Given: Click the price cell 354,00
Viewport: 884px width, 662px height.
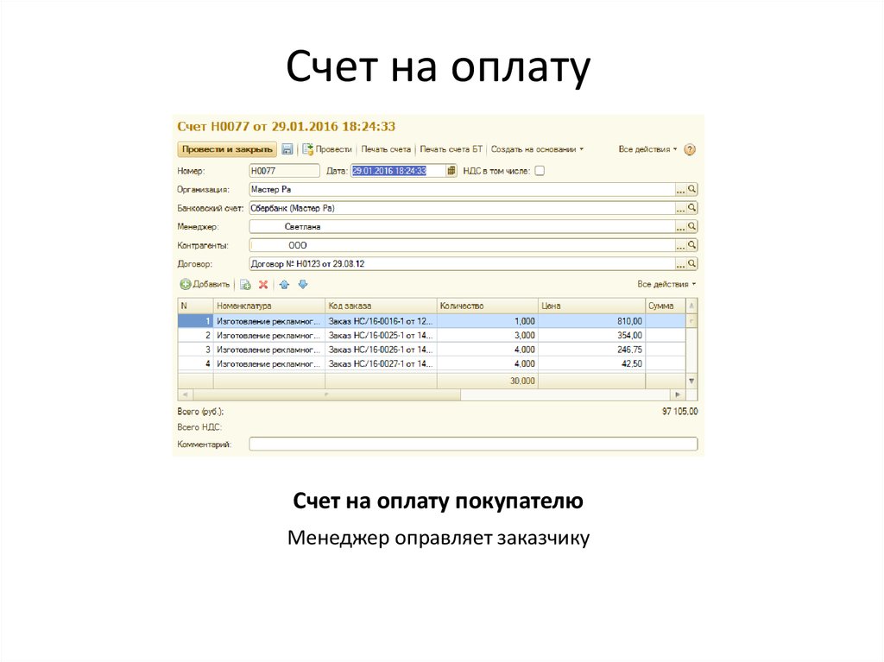Looking at the screenshot, I should [x=591, y=336].
